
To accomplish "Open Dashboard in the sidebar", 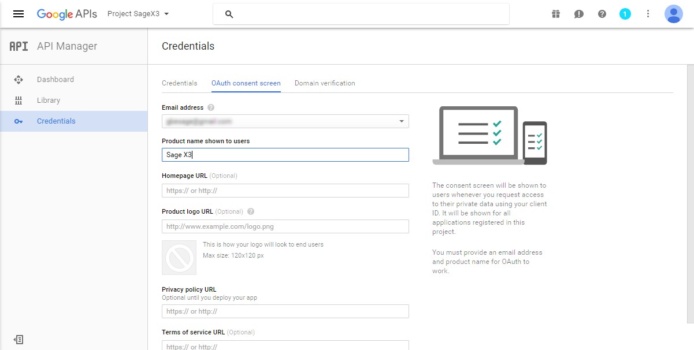I will pyautogui.click(x=55, y=80).
